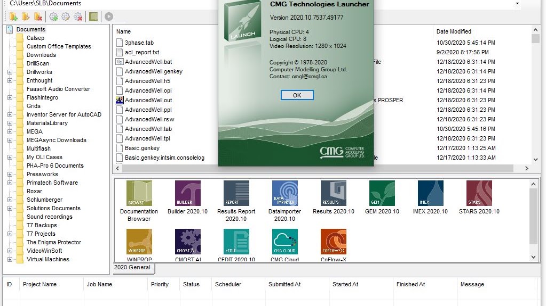Expand the Schlumberger folder node

[10, 200]
